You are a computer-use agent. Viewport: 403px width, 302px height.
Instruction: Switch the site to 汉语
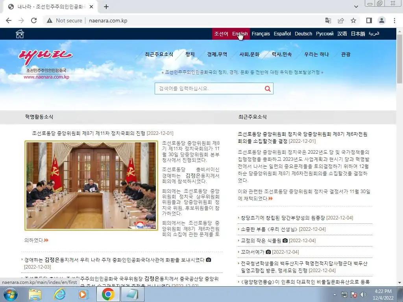342,34
